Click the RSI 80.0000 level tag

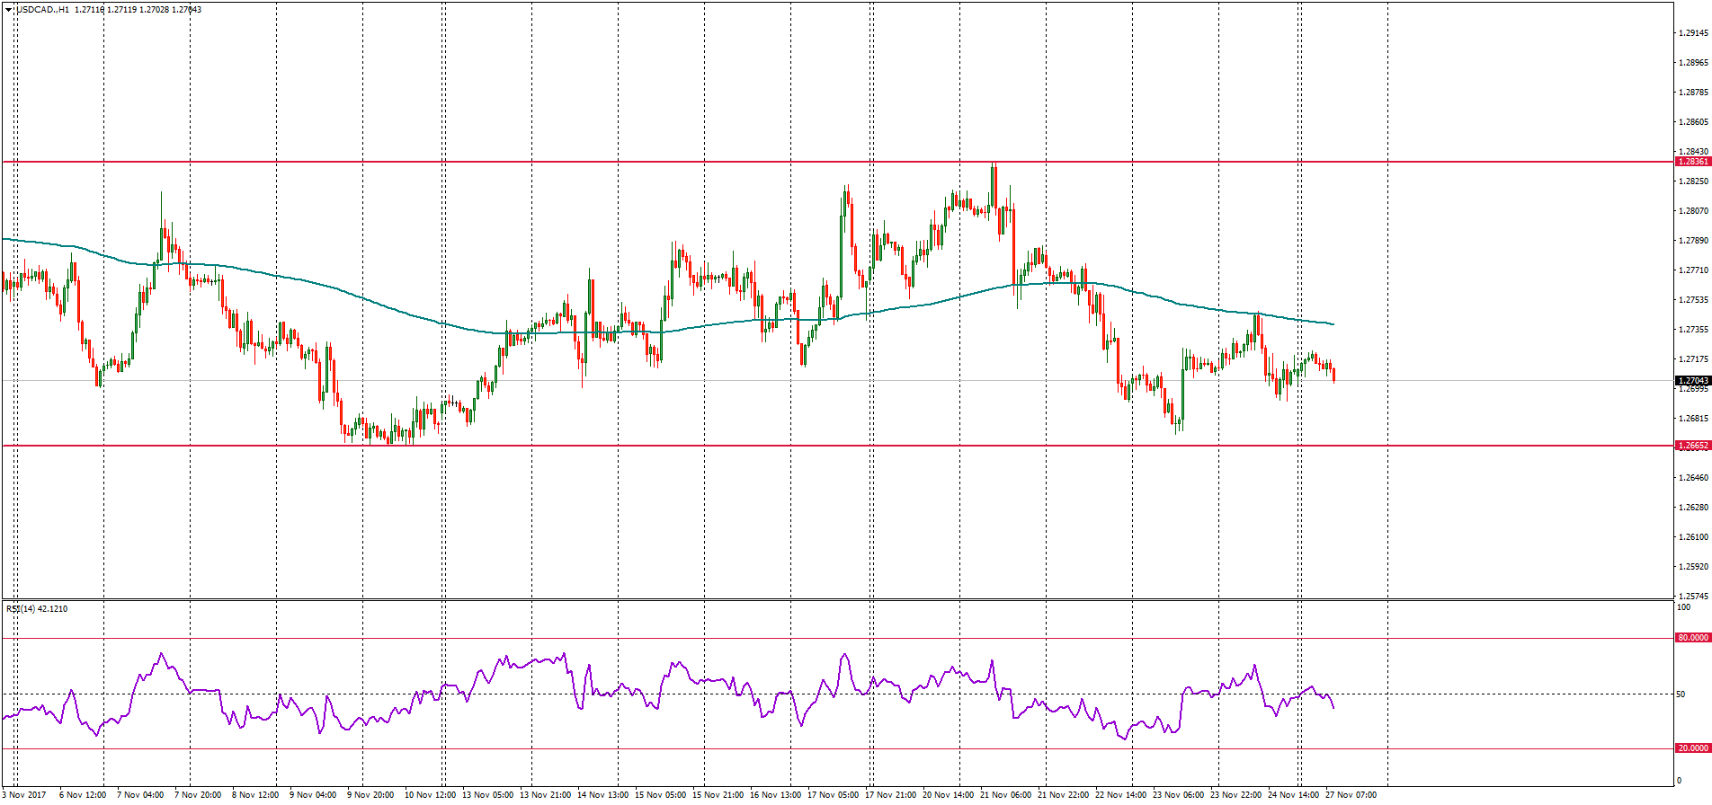(1692, 638)
